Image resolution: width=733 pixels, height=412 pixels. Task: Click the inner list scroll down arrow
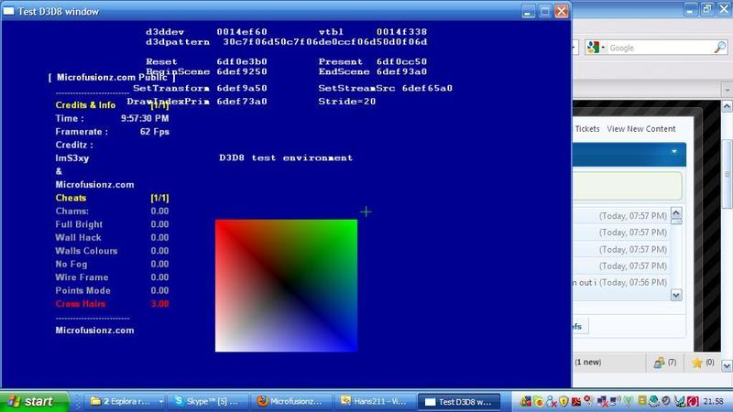tap(676, 295)
